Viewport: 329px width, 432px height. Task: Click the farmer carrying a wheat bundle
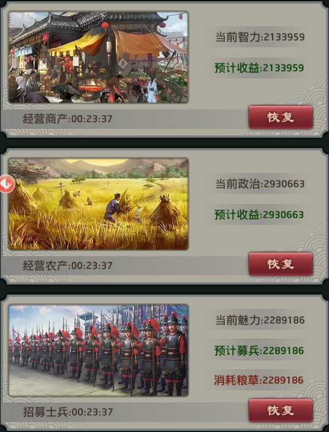pyautogui.click(x=113, y=207)
